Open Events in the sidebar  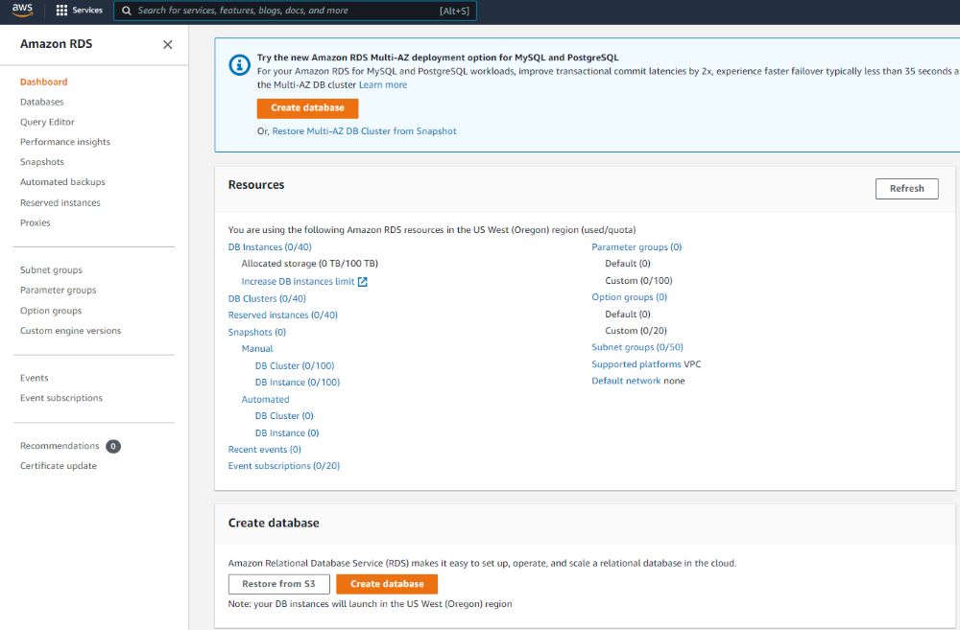click(34, 379)
